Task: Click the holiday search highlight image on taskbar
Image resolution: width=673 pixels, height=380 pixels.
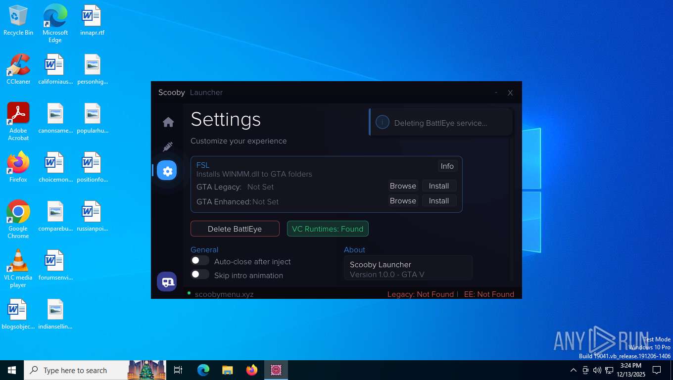Action: tap(147, 370)
